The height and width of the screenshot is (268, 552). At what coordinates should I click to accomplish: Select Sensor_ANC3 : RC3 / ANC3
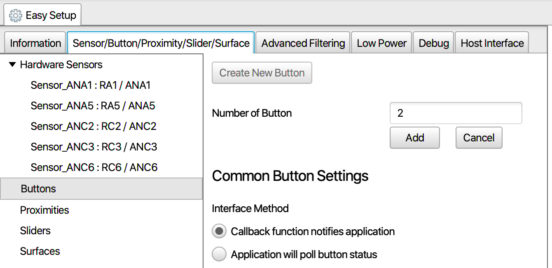[x=94, y=147]
